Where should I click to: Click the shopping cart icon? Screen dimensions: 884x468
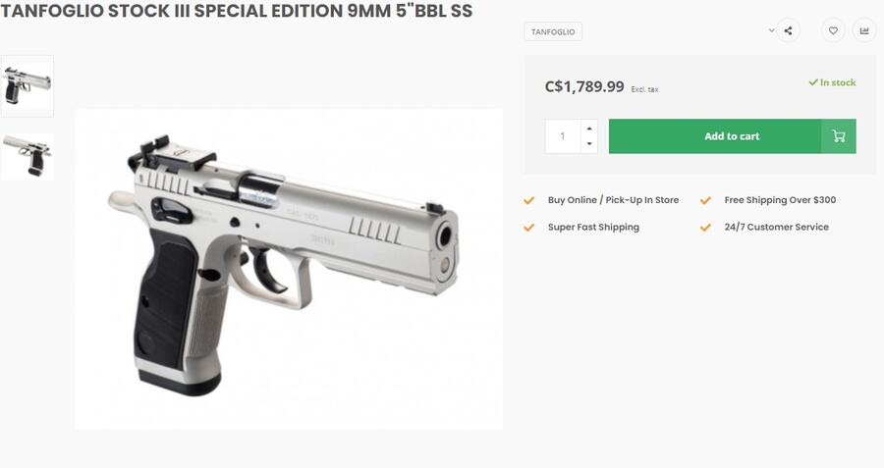[839, 136]
